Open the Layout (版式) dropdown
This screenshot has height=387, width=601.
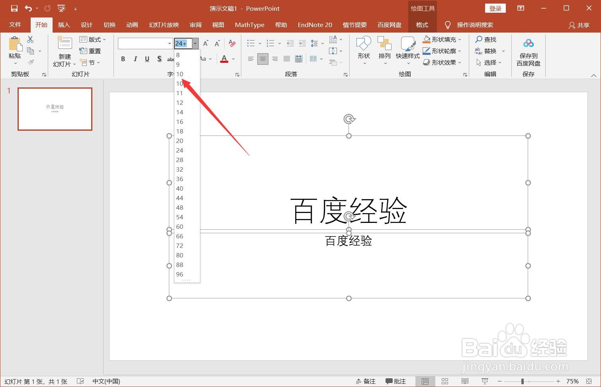click(93, 39)
